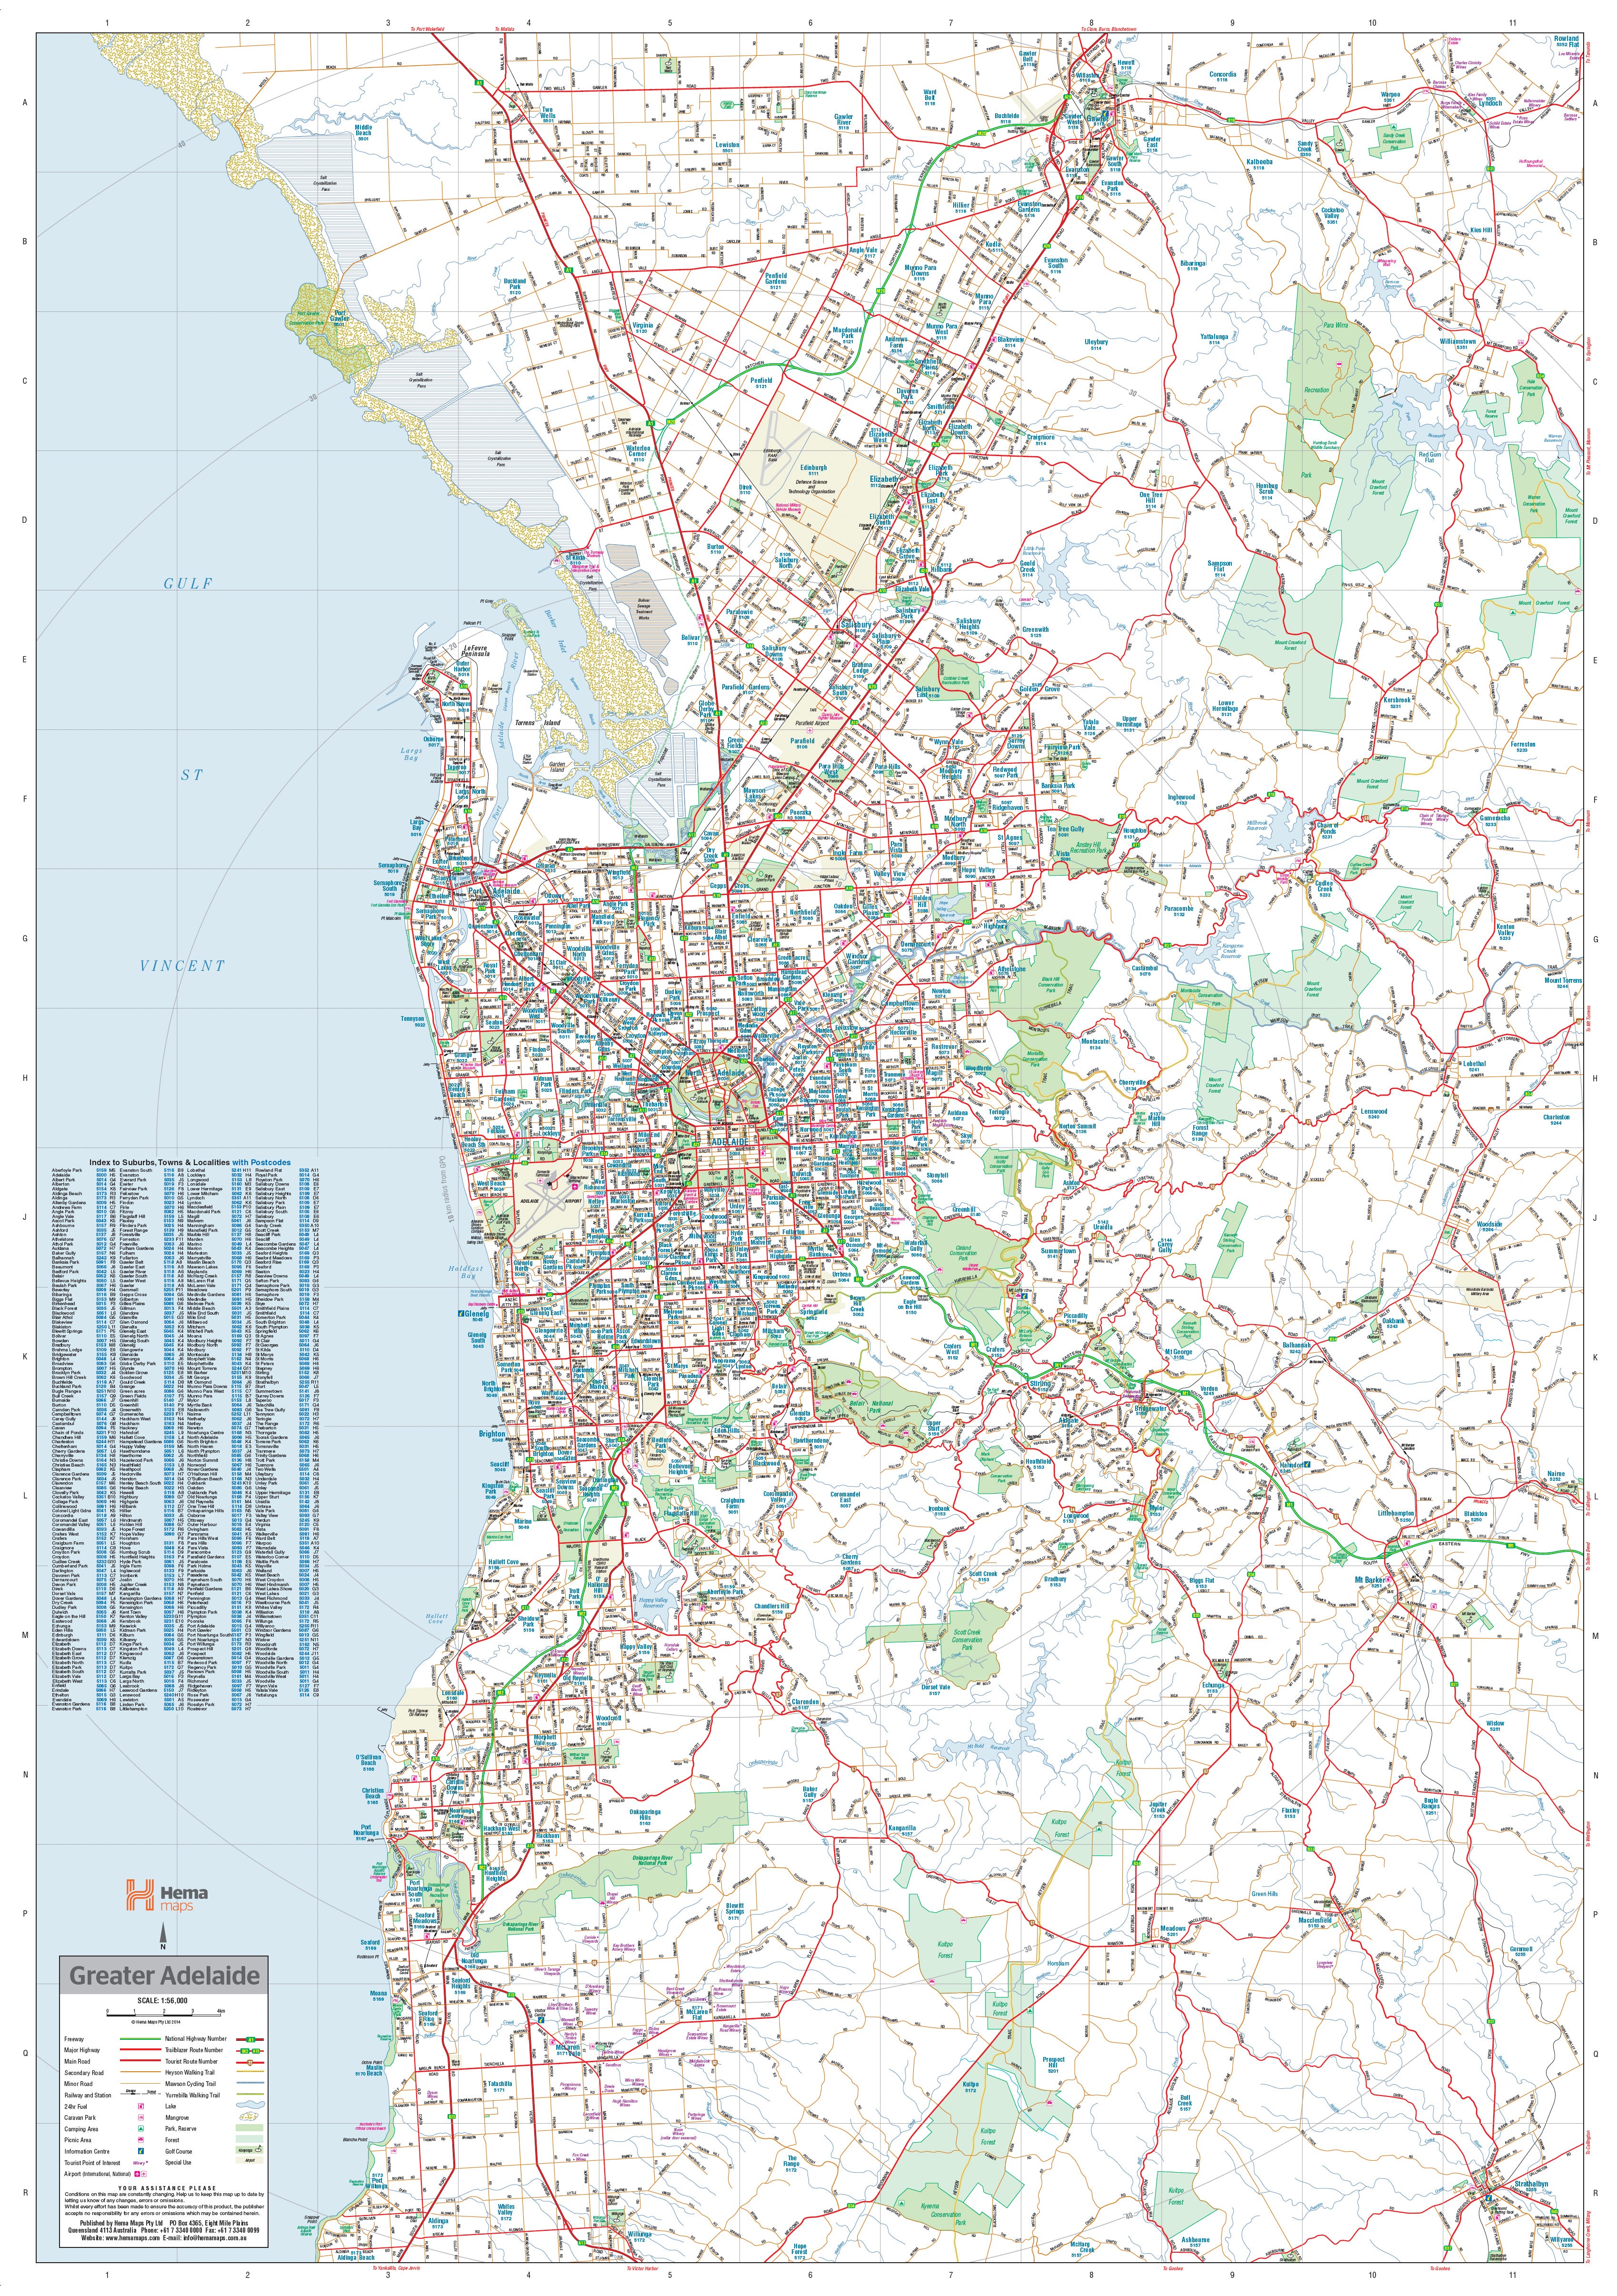This screenshot has width=1617, height=2296.
Task: Click the 24hr Fuel legend icon
Action: point(141,2106)
